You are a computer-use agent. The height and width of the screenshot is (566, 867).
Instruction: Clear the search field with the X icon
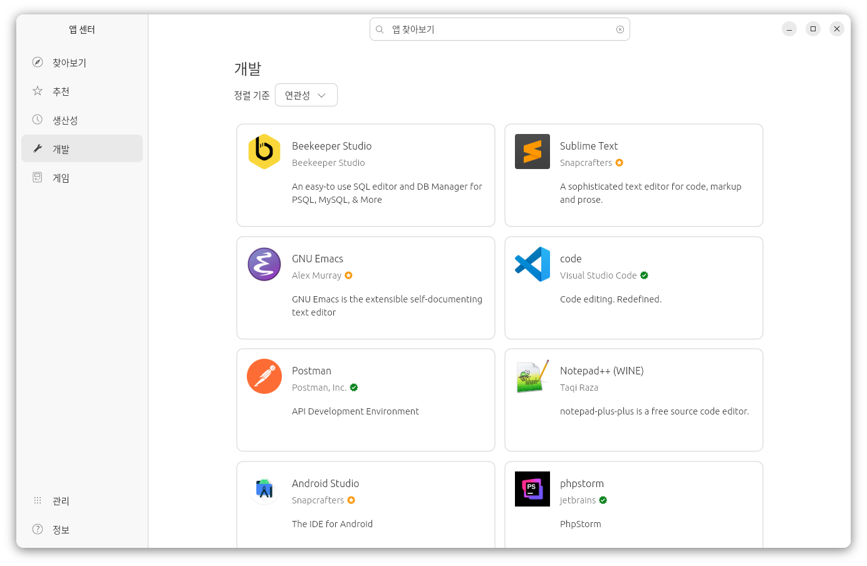point(620,29)
